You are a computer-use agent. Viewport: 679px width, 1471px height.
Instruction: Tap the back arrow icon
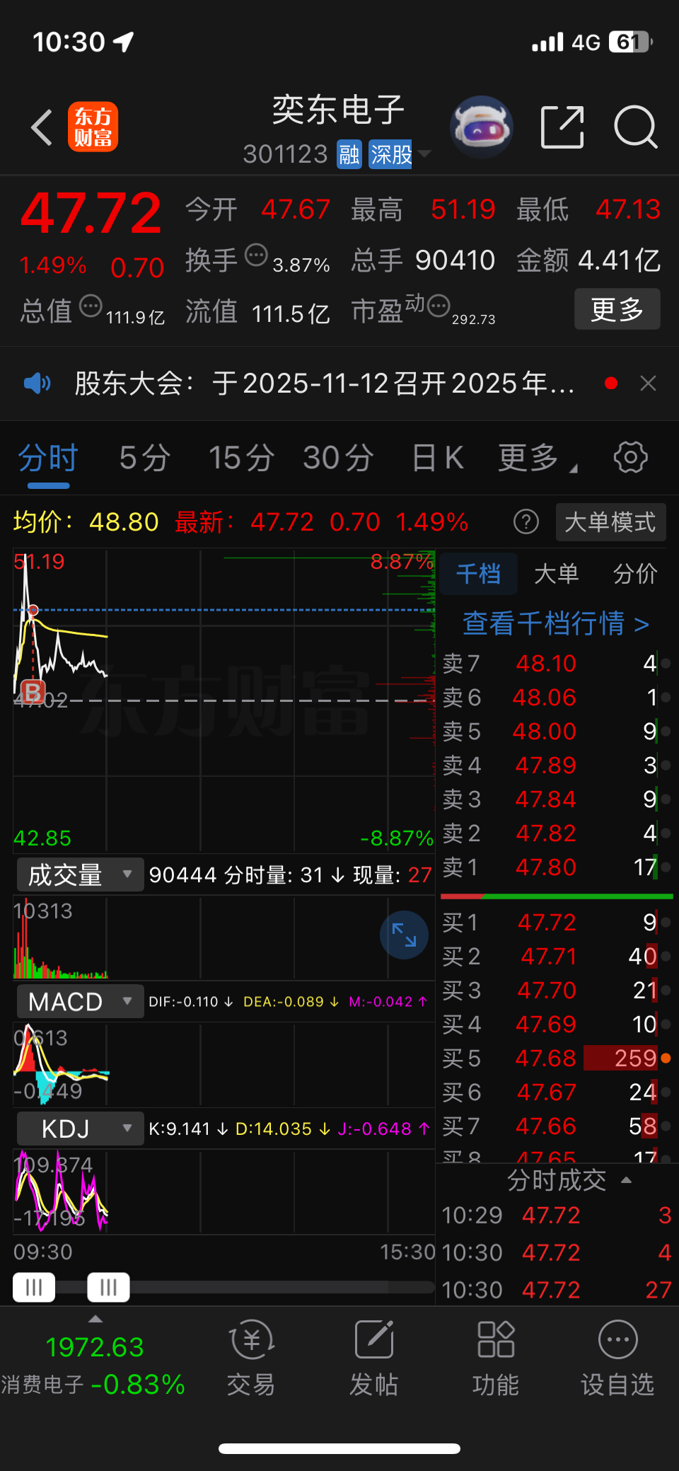[42, 127]
